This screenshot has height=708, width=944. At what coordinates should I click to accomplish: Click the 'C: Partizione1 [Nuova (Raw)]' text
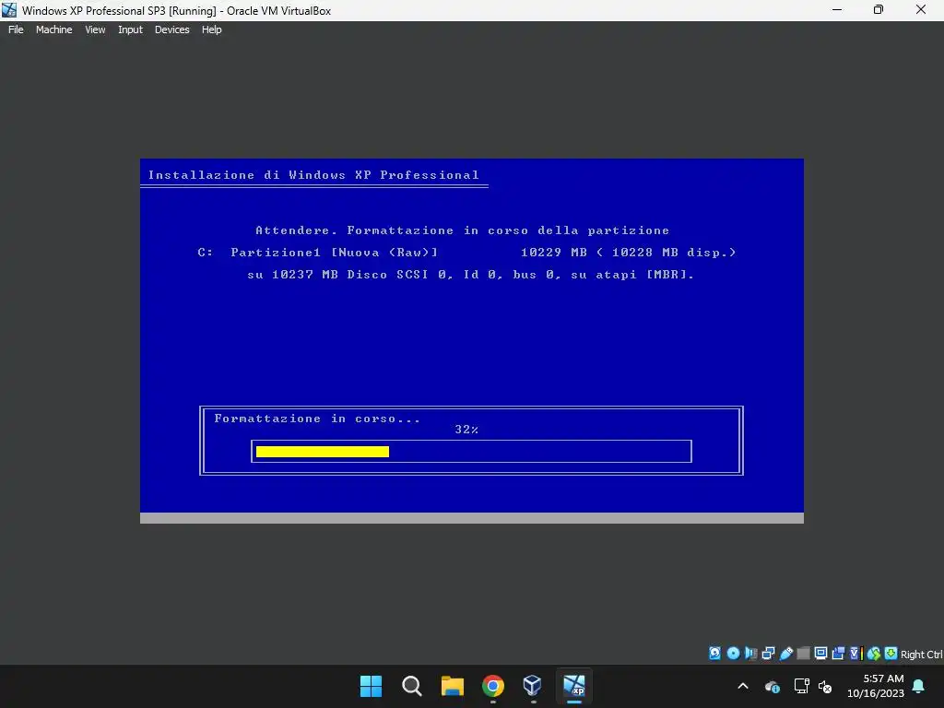(318, 253)
